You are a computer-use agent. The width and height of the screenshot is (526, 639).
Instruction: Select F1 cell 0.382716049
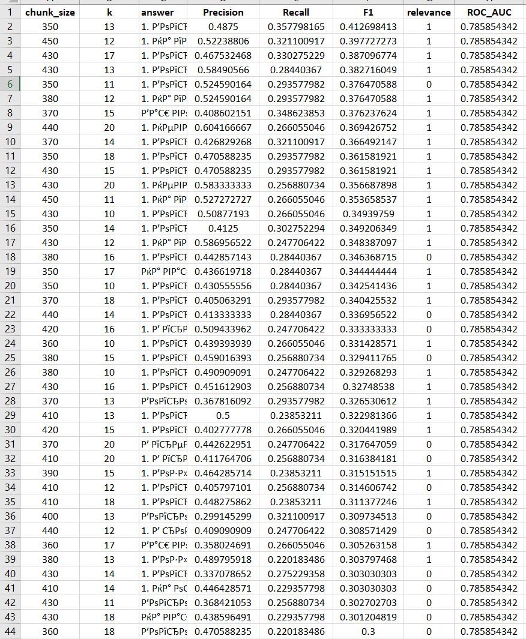pos(368,70)
